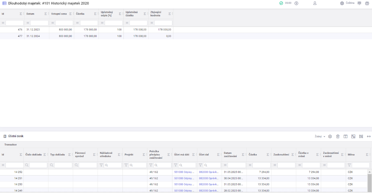Click the Zbývající hodnota filter field

tap(163, 23)
